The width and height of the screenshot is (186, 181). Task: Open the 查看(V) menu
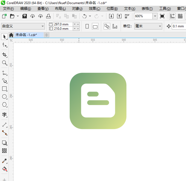click(43, 8)
